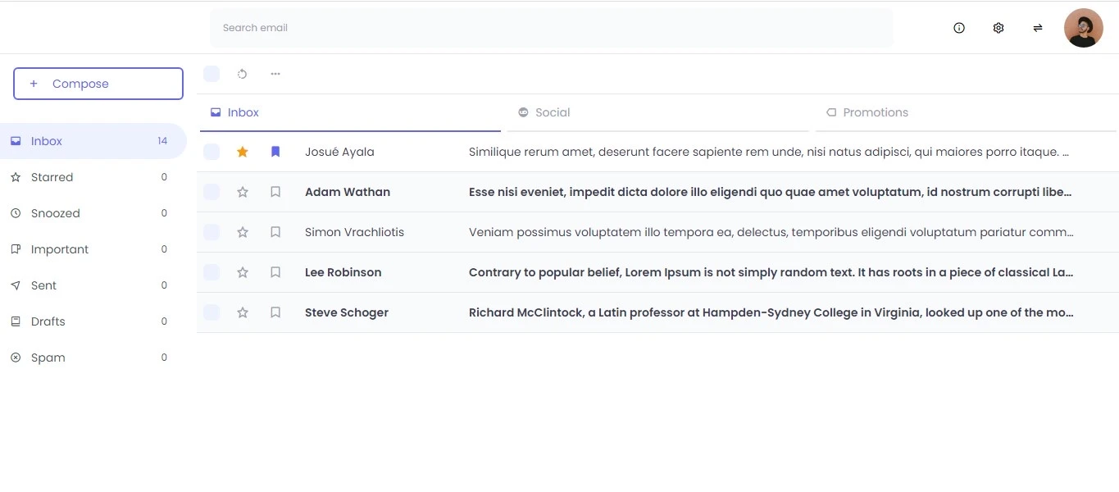Remove bookmark from Josué Ayala email
Image resolution: width=1119 pixels, height=492 pixels.
(275, 152)
